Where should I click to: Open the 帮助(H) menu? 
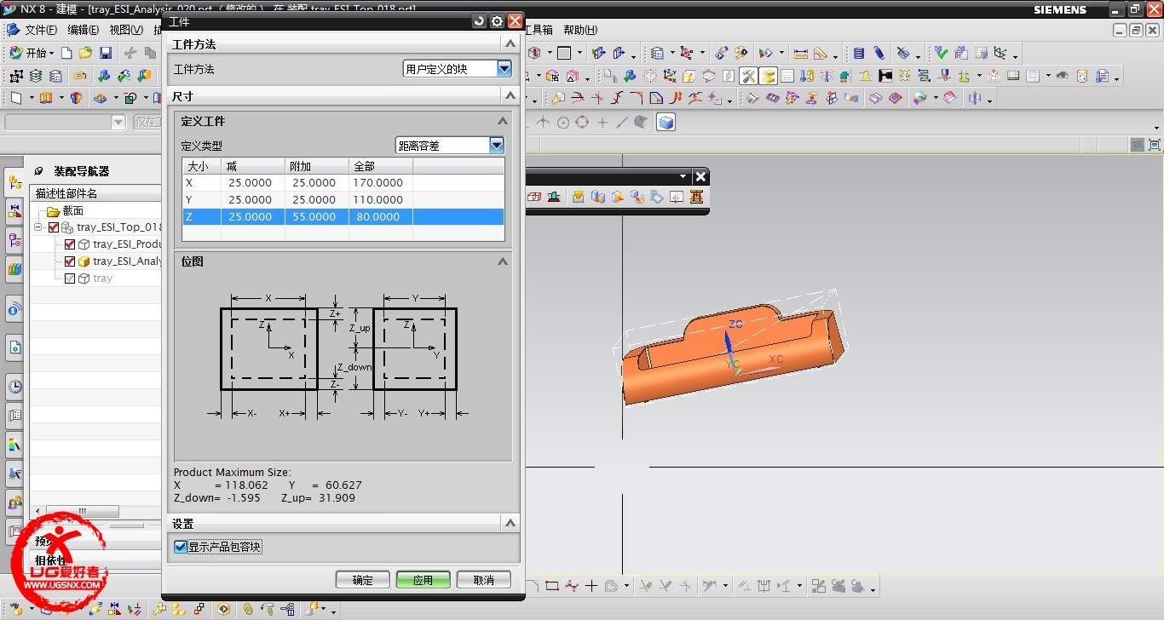pyautogui.click(x=580, y=30)
